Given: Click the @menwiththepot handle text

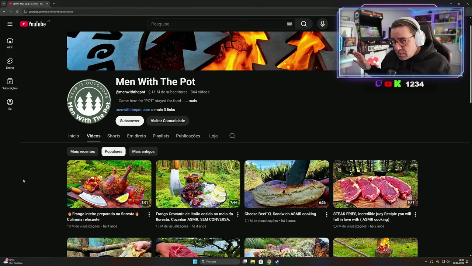Looking at the screenshot, I should (130, 92).
